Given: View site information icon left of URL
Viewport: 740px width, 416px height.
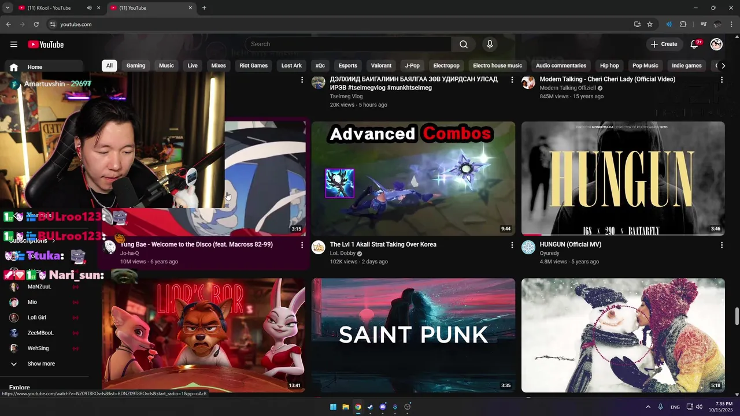Looking at the screenshot, I should click(53, 24).
